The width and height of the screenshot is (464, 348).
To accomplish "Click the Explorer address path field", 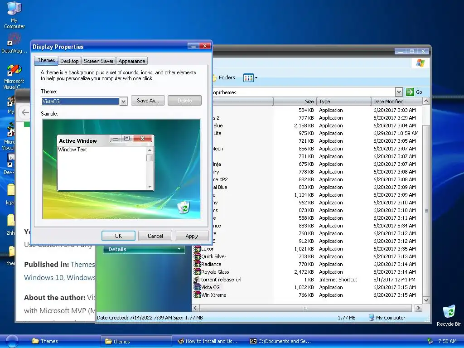I will [304, 92].
